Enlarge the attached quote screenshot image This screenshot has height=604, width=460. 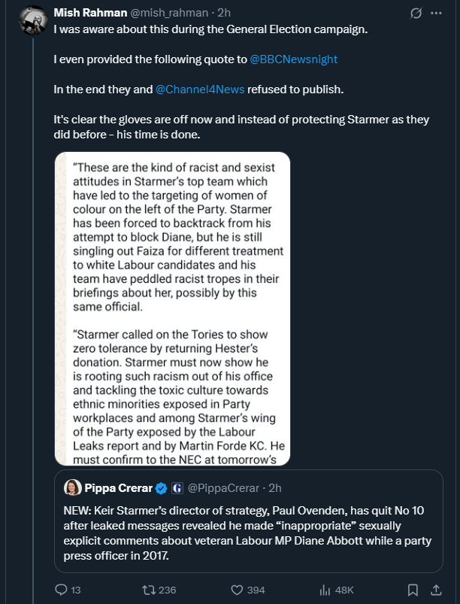tap(172, 308)
